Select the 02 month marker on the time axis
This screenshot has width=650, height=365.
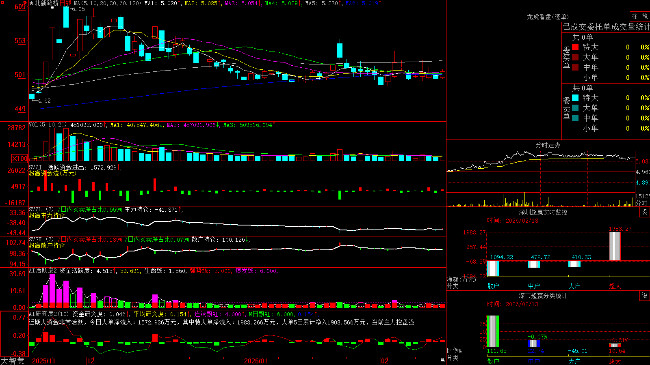pos(385,361)
